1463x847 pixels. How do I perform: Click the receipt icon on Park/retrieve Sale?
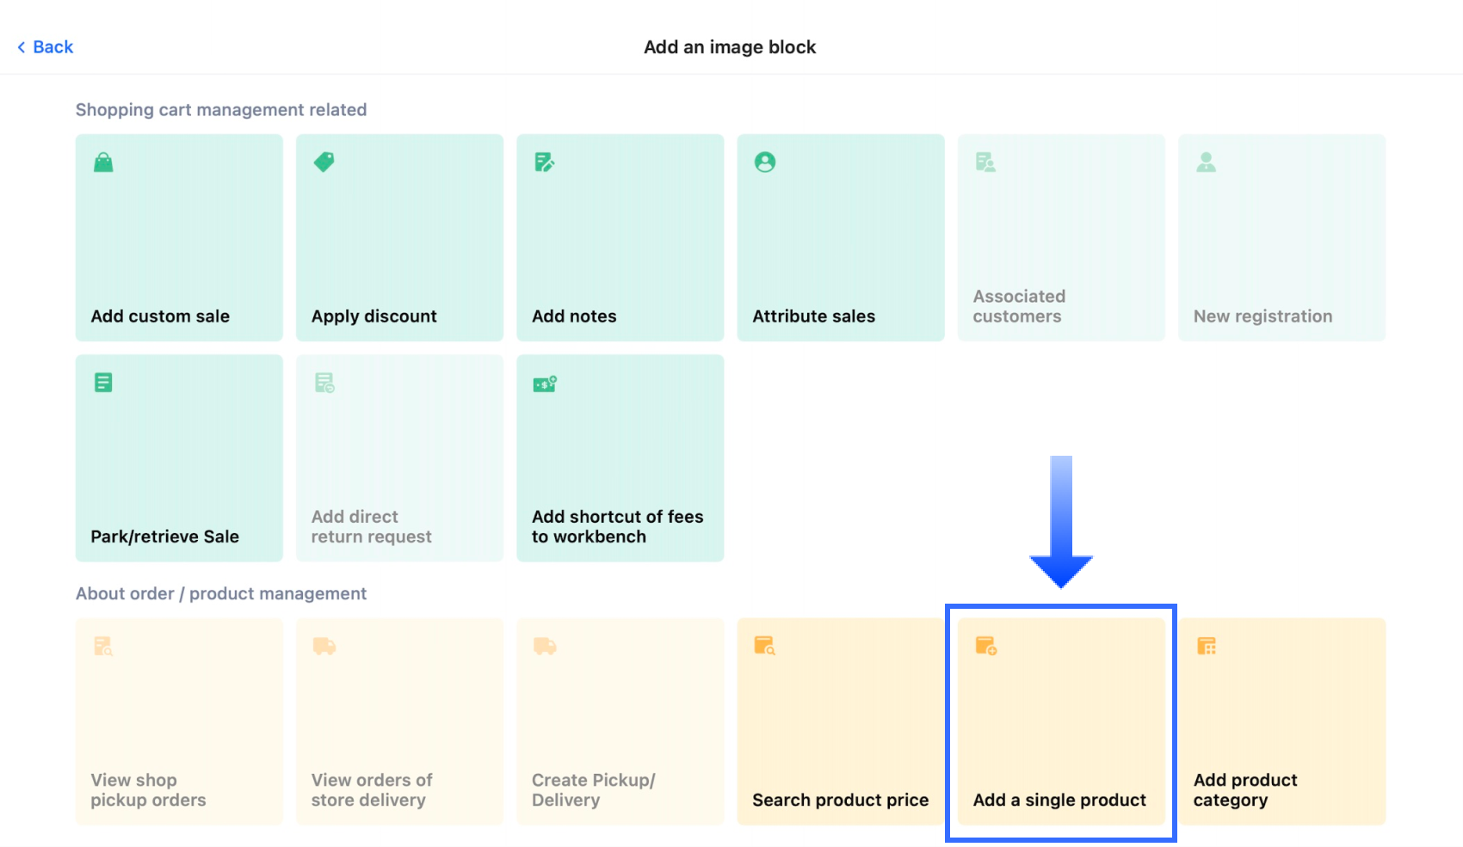pyautogui.click(x=103, y=383)
